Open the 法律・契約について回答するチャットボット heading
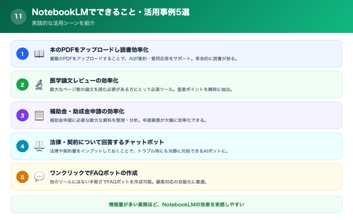Viewport: 353px width, 220px height. (x=107, y=142)
